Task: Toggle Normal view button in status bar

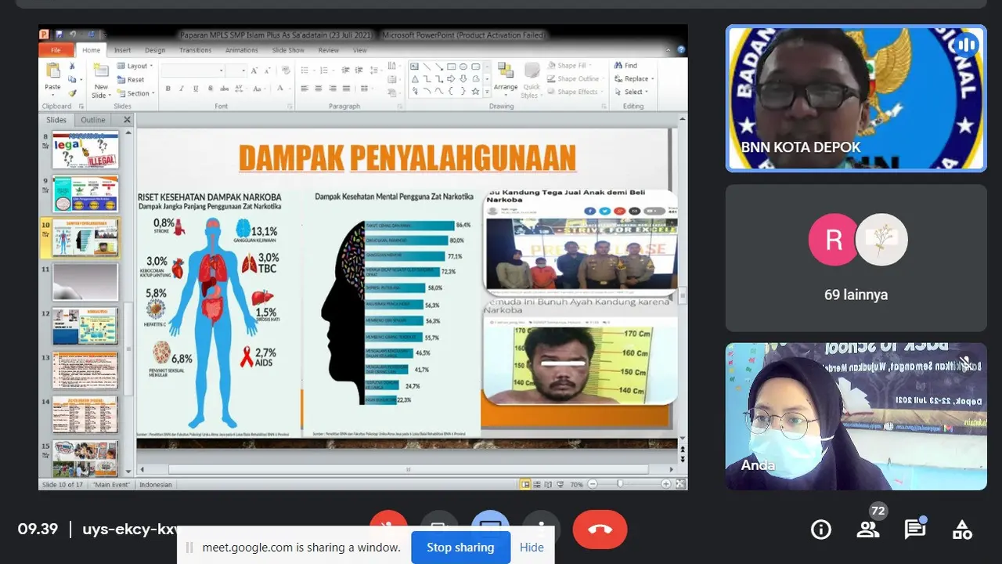Action: (x=525, y=484)
